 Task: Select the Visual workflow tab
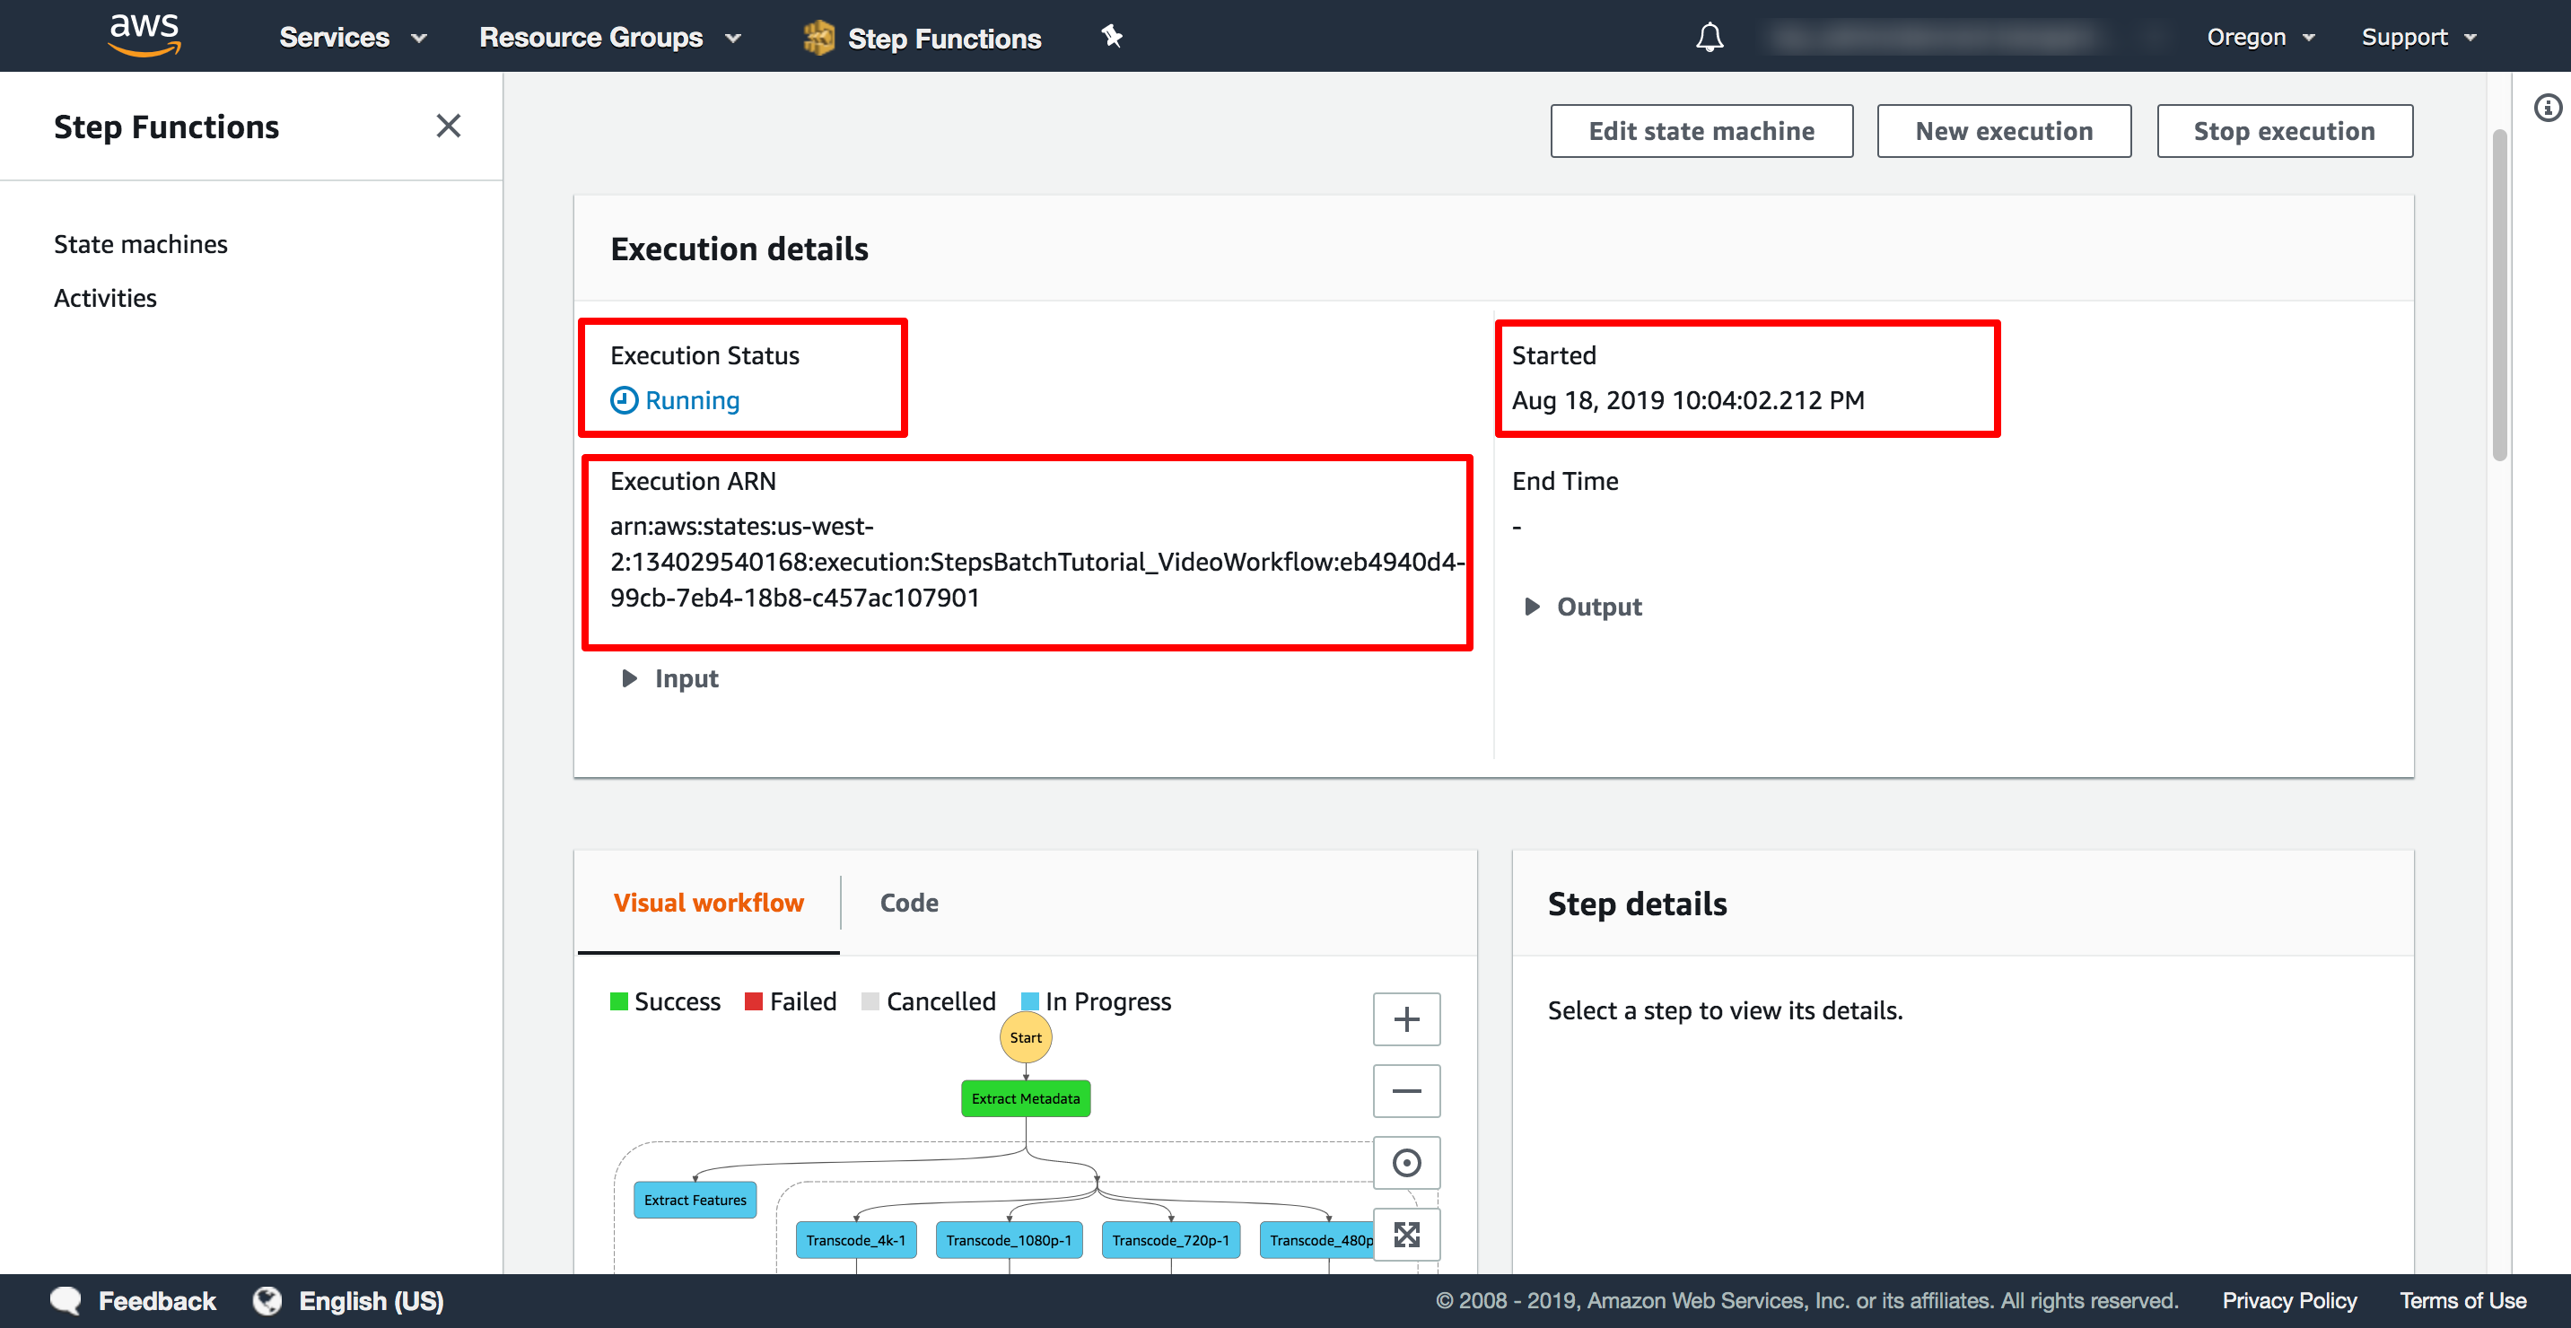coord(708,901)
